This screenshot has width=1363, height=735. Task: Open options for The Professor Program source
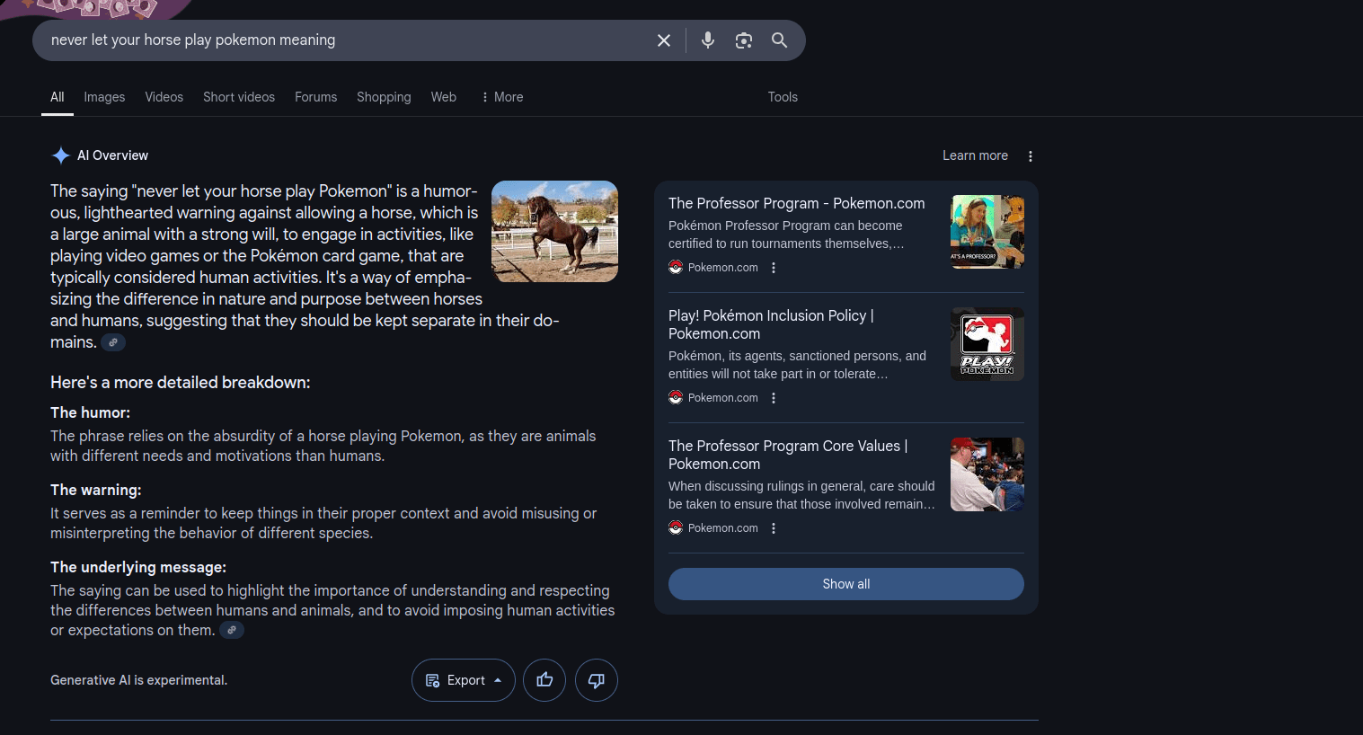coord(774,268)
